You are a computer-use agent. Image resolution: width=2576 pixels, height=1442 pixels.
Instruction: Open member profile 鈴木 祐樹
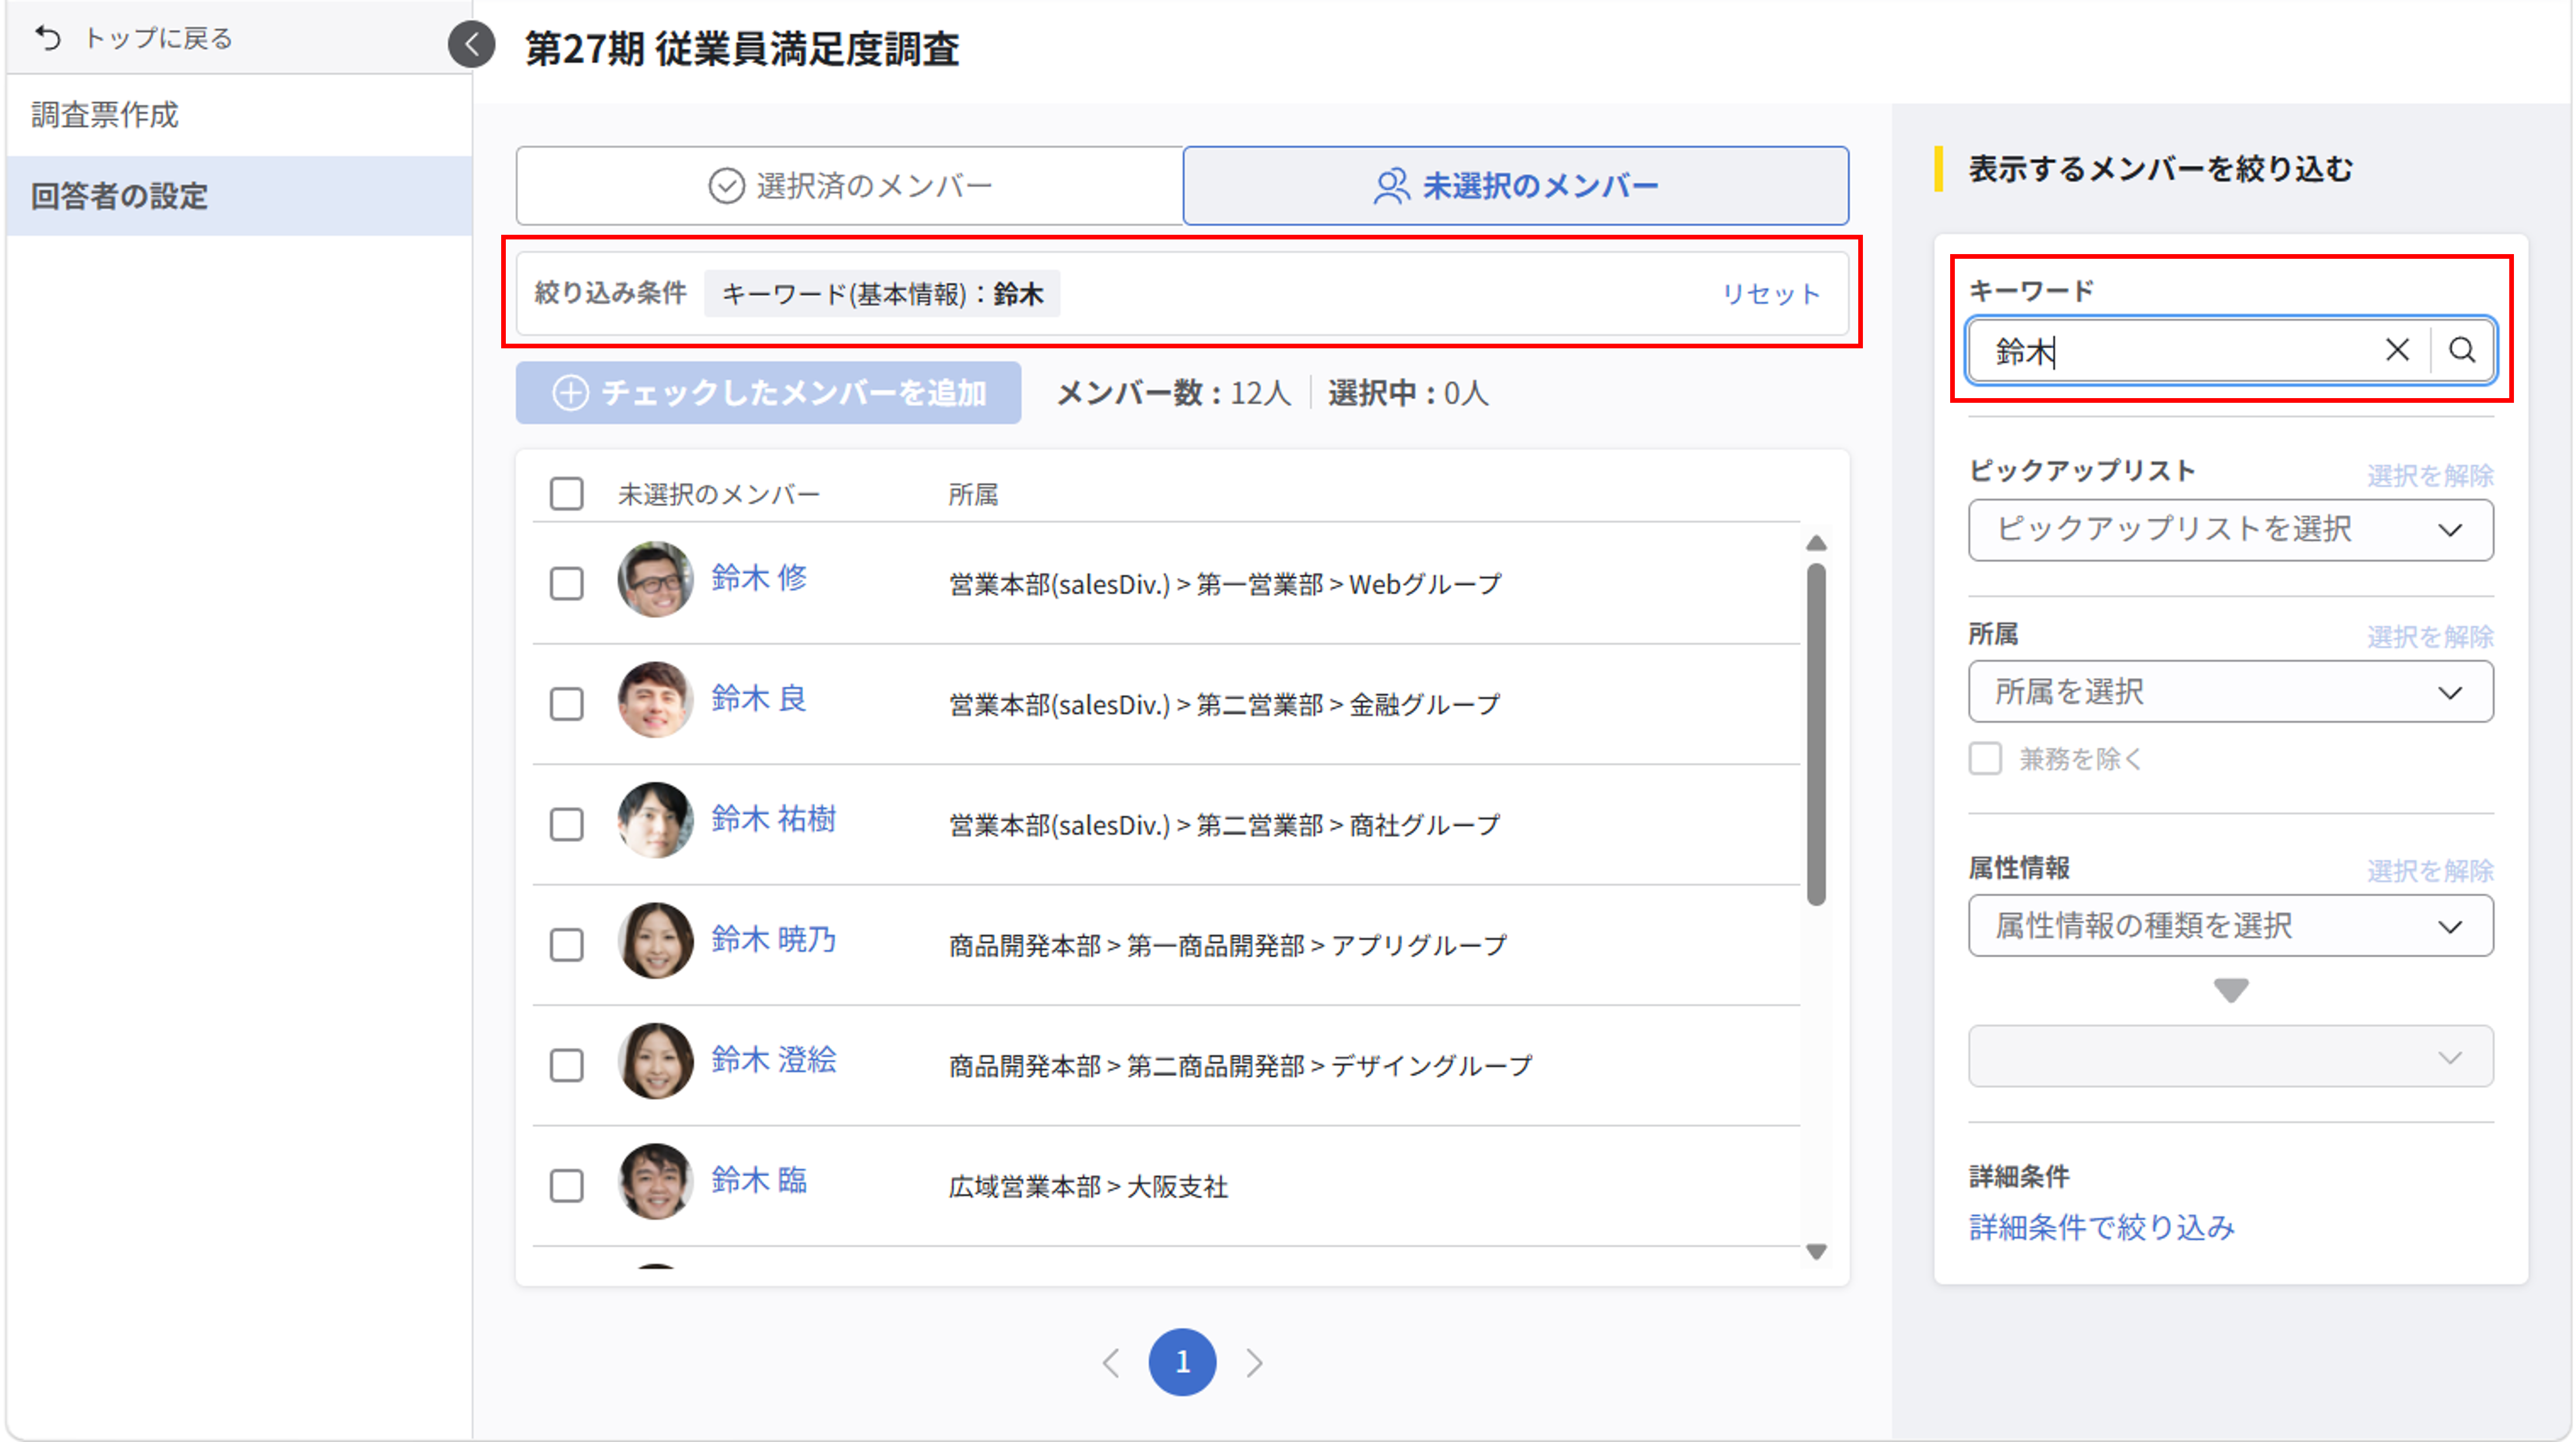tap(773, 819)
